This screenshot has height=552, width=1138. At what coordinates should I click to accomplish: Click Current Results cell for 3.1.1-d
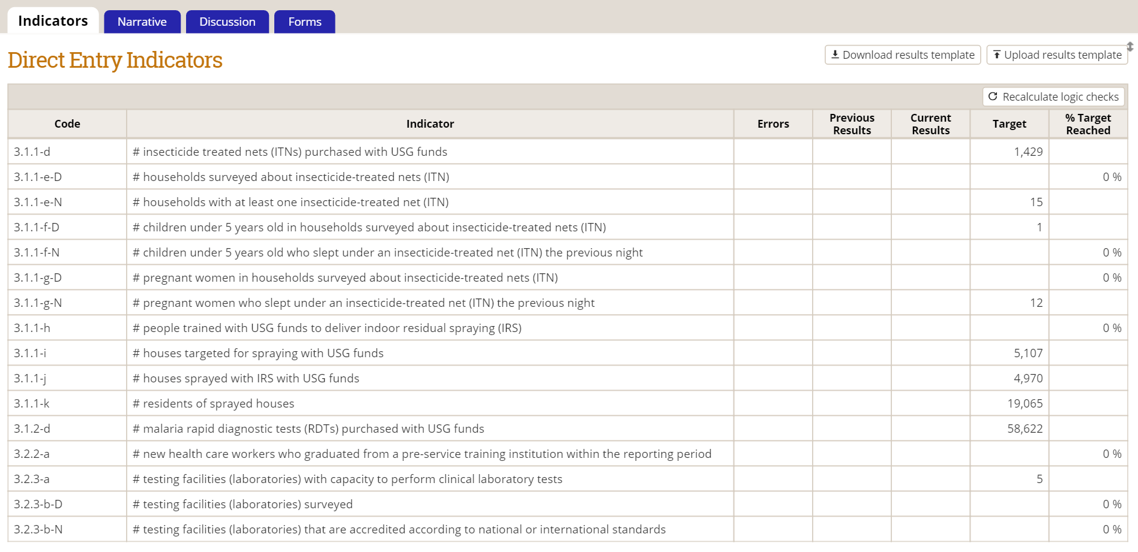coord(930,152)
